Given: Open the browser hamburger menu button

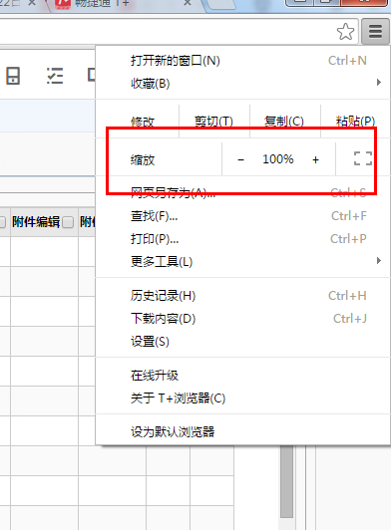Looking at the screenshot, I should pos(375,32).
